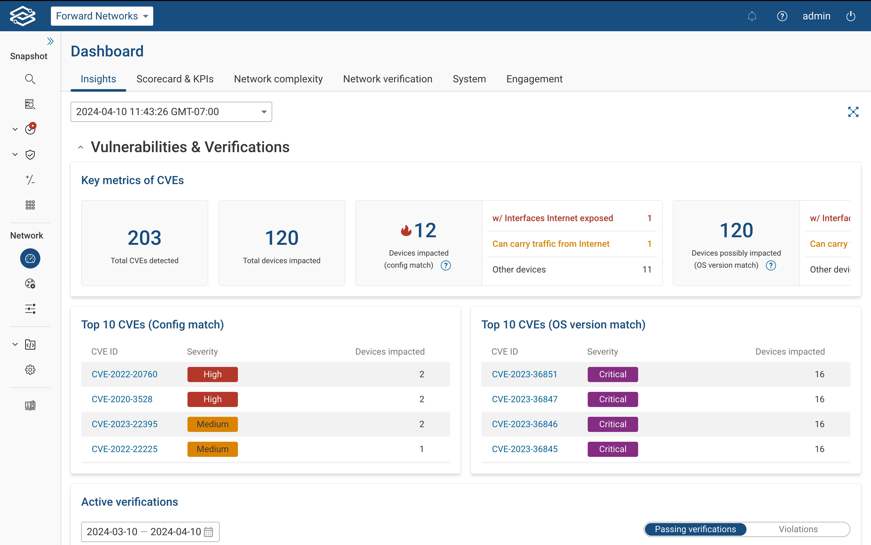Click the power logout icon
The height and width of the screenshot is (545, 871).
pyautogui.click(x=850, y=16)
